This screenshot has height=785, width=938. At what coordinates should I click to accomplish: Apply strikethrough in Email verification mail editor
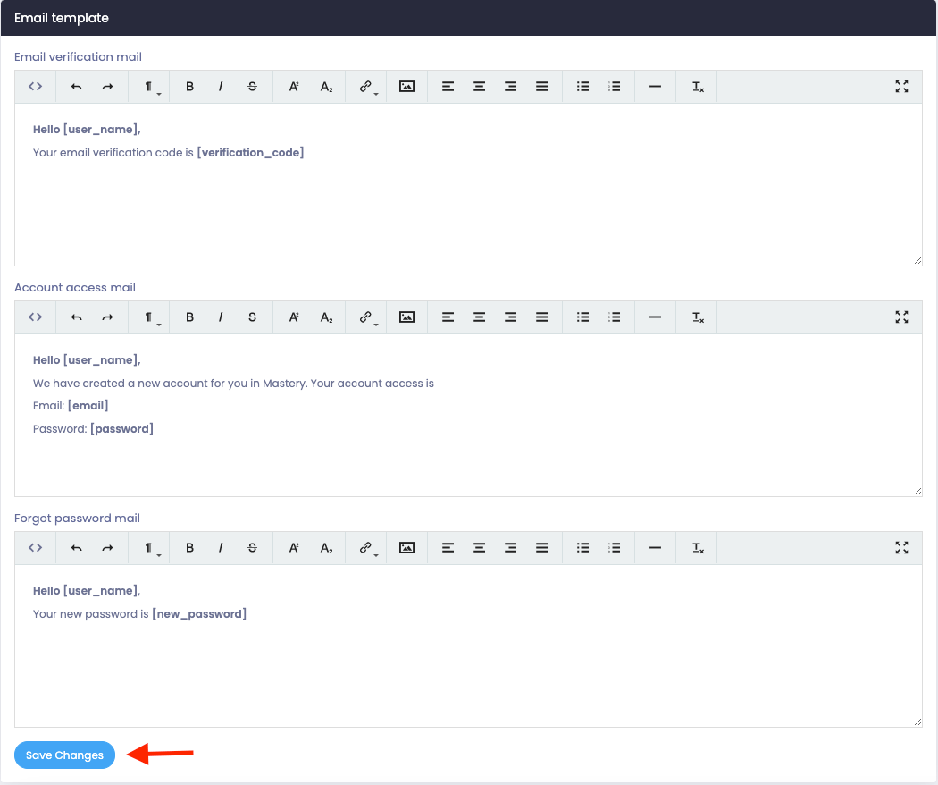(x=252, y=87)
